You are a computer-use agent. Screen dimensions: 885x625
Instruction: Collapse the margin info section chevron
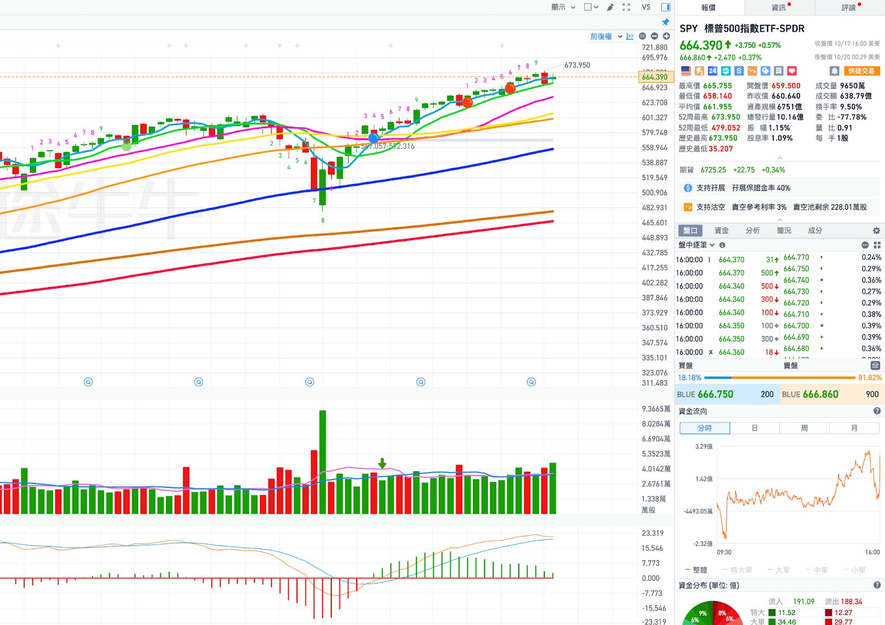click(780, 220)
